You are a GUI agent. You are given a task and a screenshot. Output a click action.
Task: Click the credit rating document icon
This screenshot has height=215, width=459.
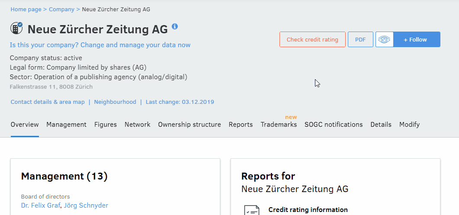252,211
